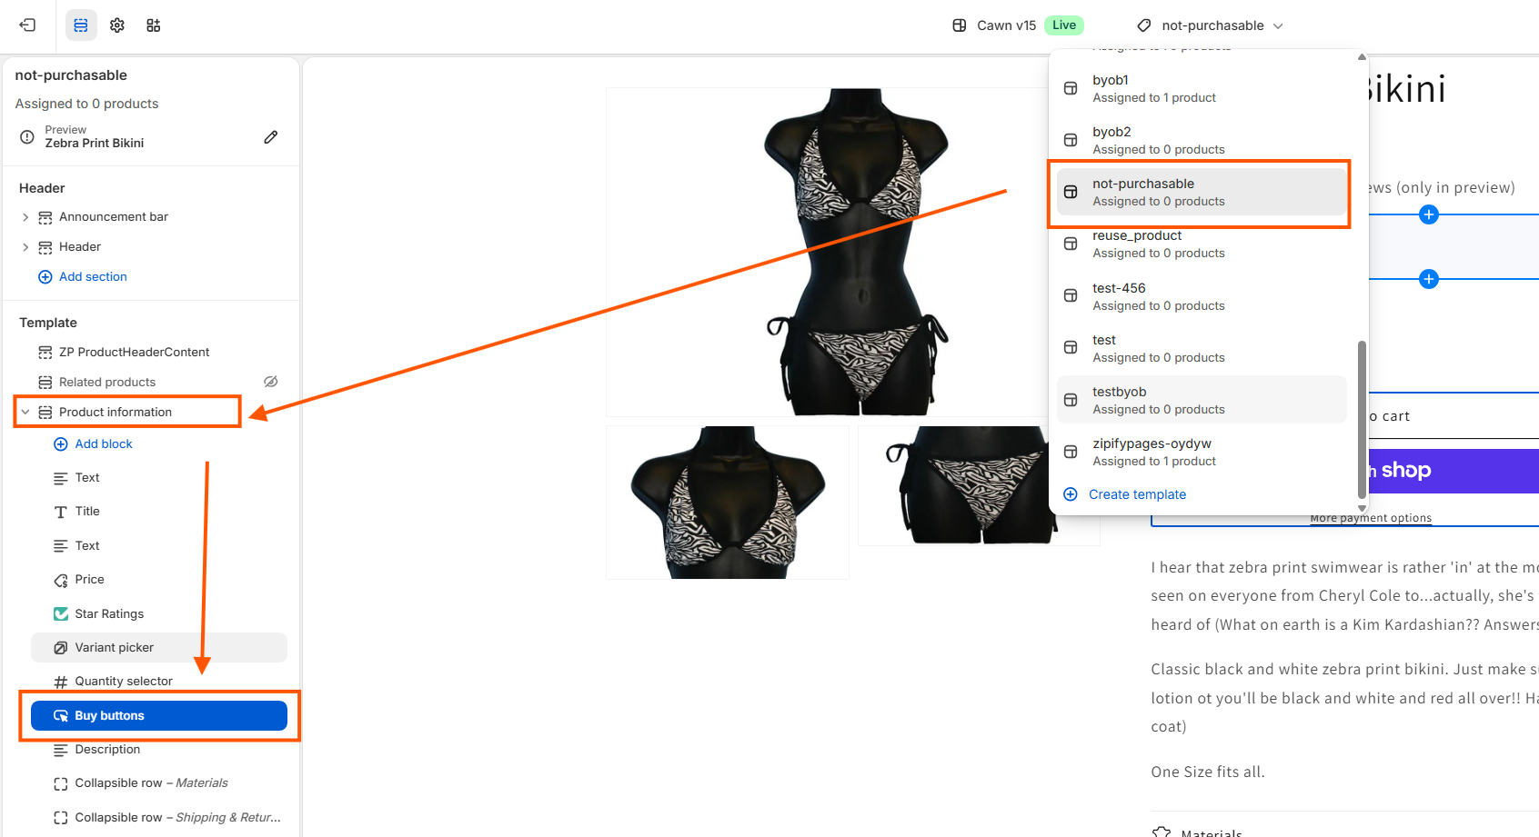This screenshot has width=1539, height=837.
Task: Expand the Announcement bar section
Action: [x=25, y=217]
